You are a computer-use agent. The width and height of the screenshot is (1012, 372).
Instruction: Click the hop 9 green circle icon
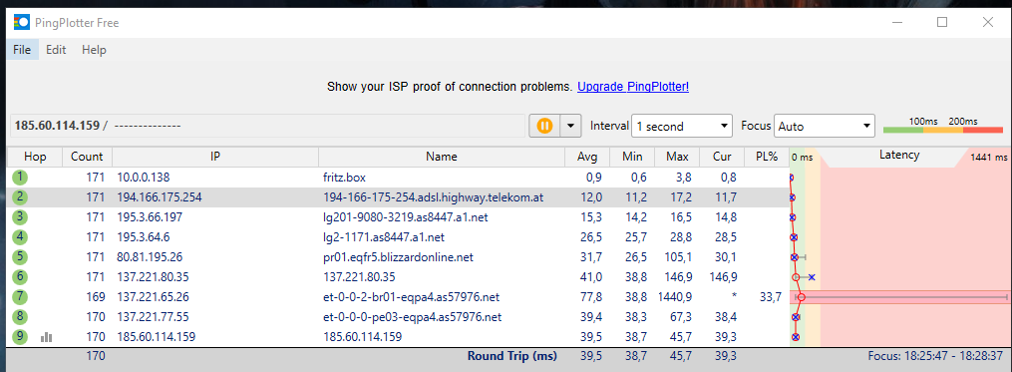pos(21,336)
